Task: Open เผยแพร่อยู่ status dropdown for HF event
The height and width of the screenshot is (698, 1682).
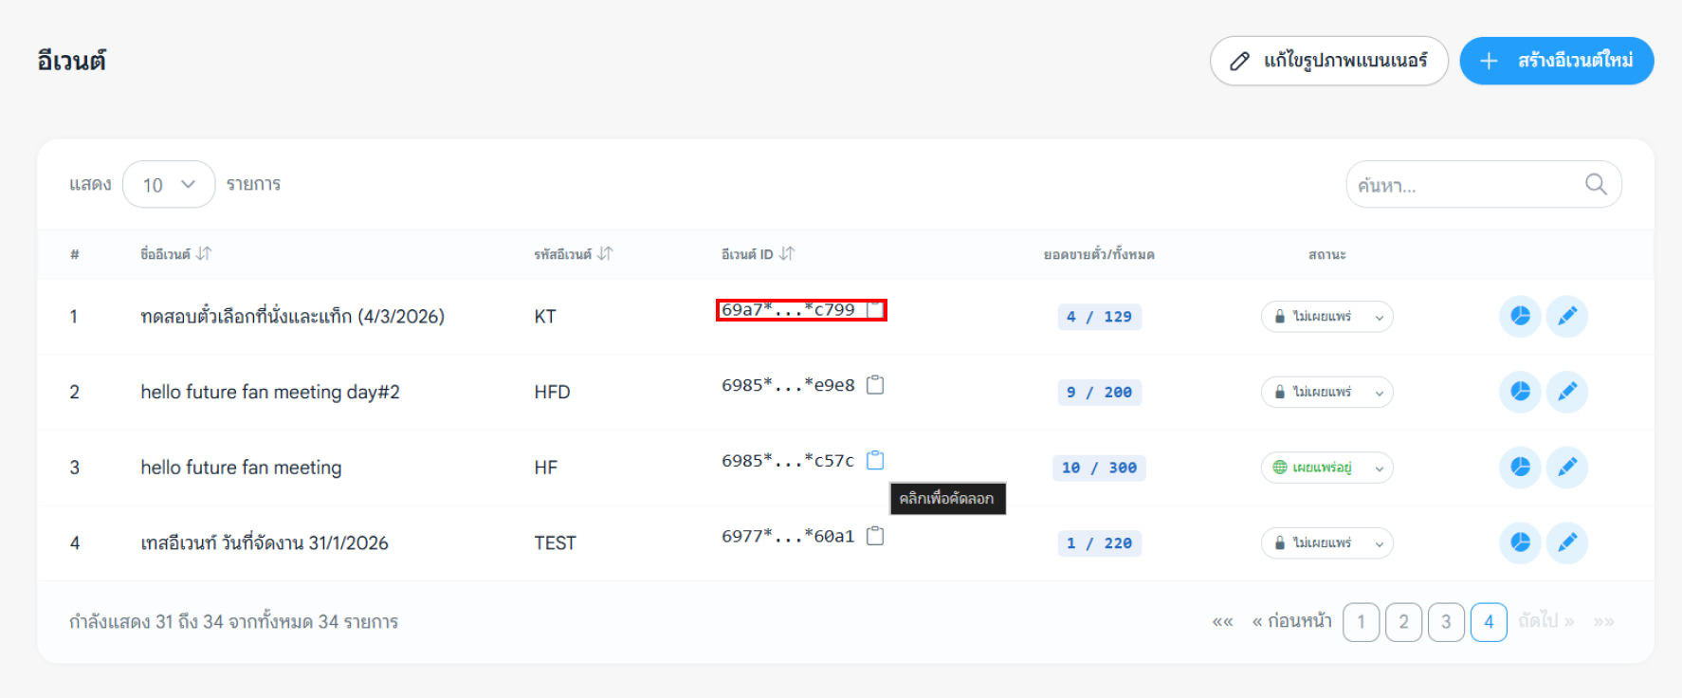Action: point(1326,467)
